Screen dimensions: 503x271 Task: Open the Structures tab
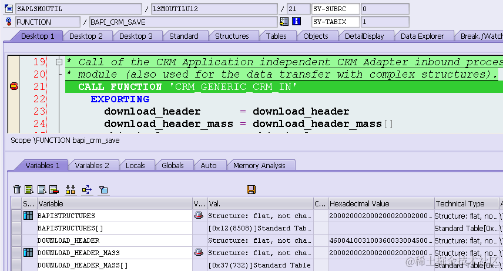pyautogui.click(x=232, y=36)
